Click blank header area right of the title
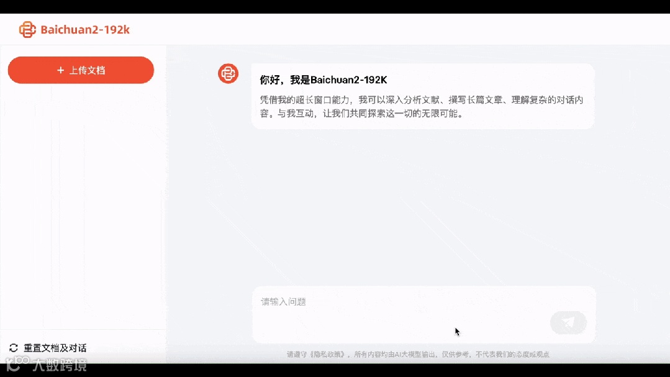The height and width of the screenshot is (377, 670). click(x=384, y=29)
